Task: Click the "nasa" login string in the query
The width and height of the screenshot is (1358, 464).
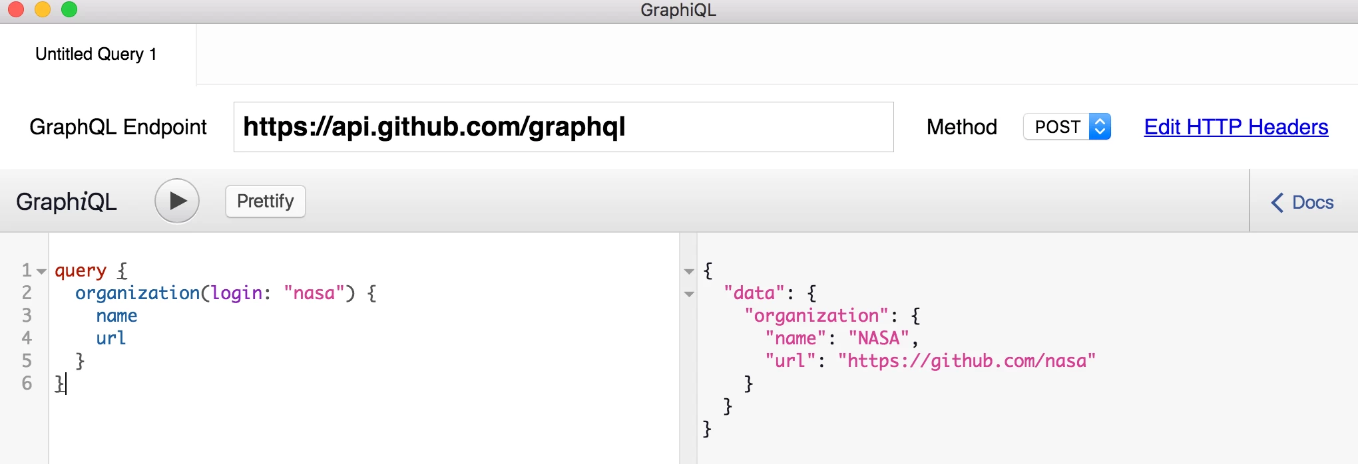Action: tap(314, 293)
